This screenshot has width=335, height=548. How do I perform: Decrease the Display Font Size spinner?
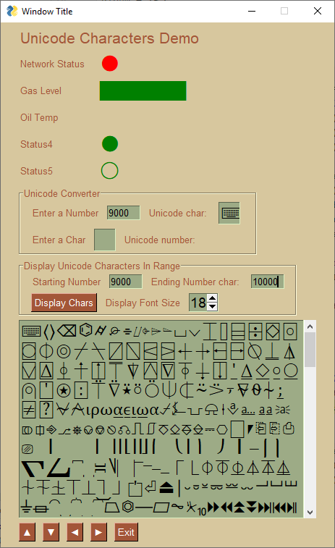213,307
